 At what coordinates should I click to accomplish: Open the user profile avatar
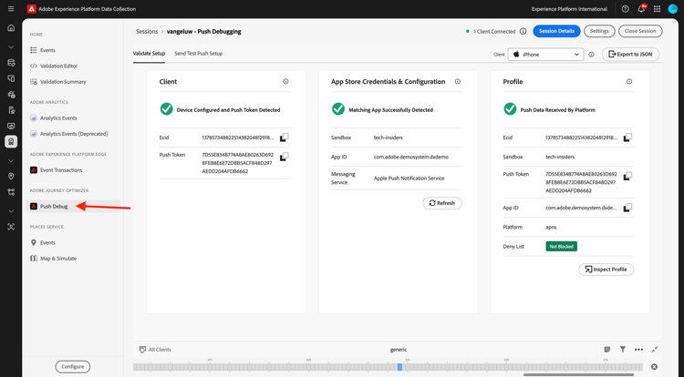pos(673,9)
